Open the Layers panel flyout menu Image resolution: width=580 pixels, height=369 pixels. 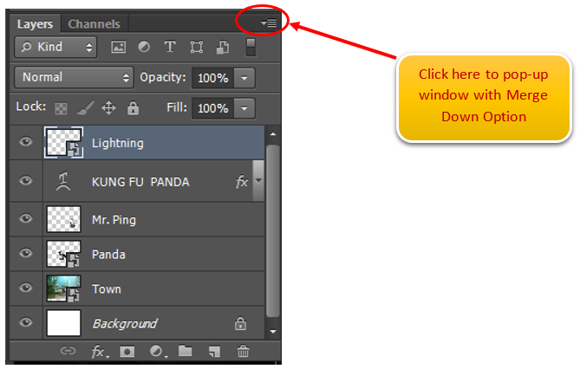point(269,23)
